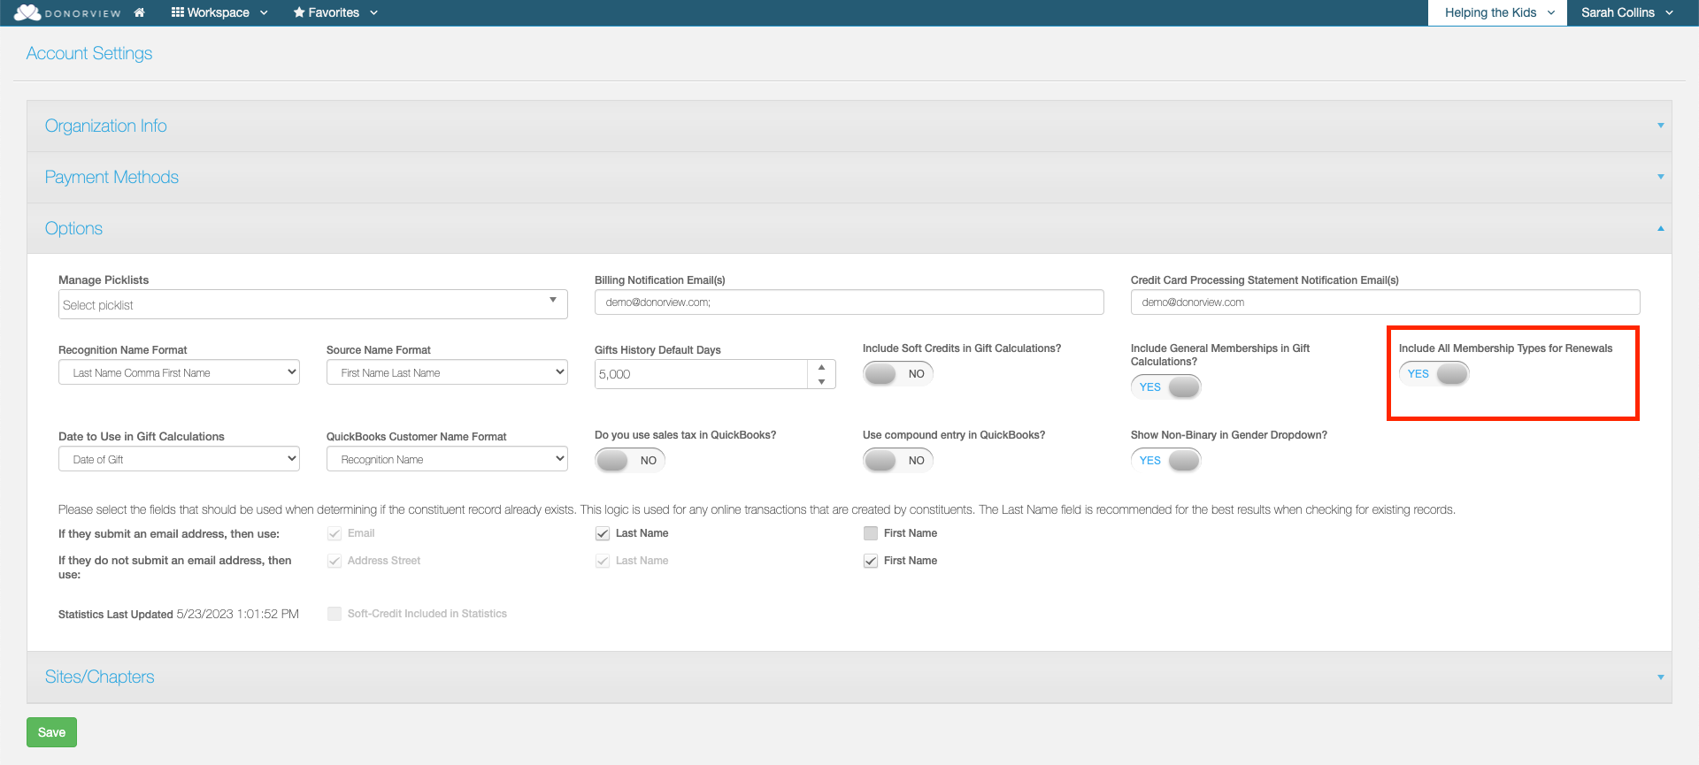Click the Gifts History Default Days field
The image size is (1699, 765).
[x=701, y=374]
